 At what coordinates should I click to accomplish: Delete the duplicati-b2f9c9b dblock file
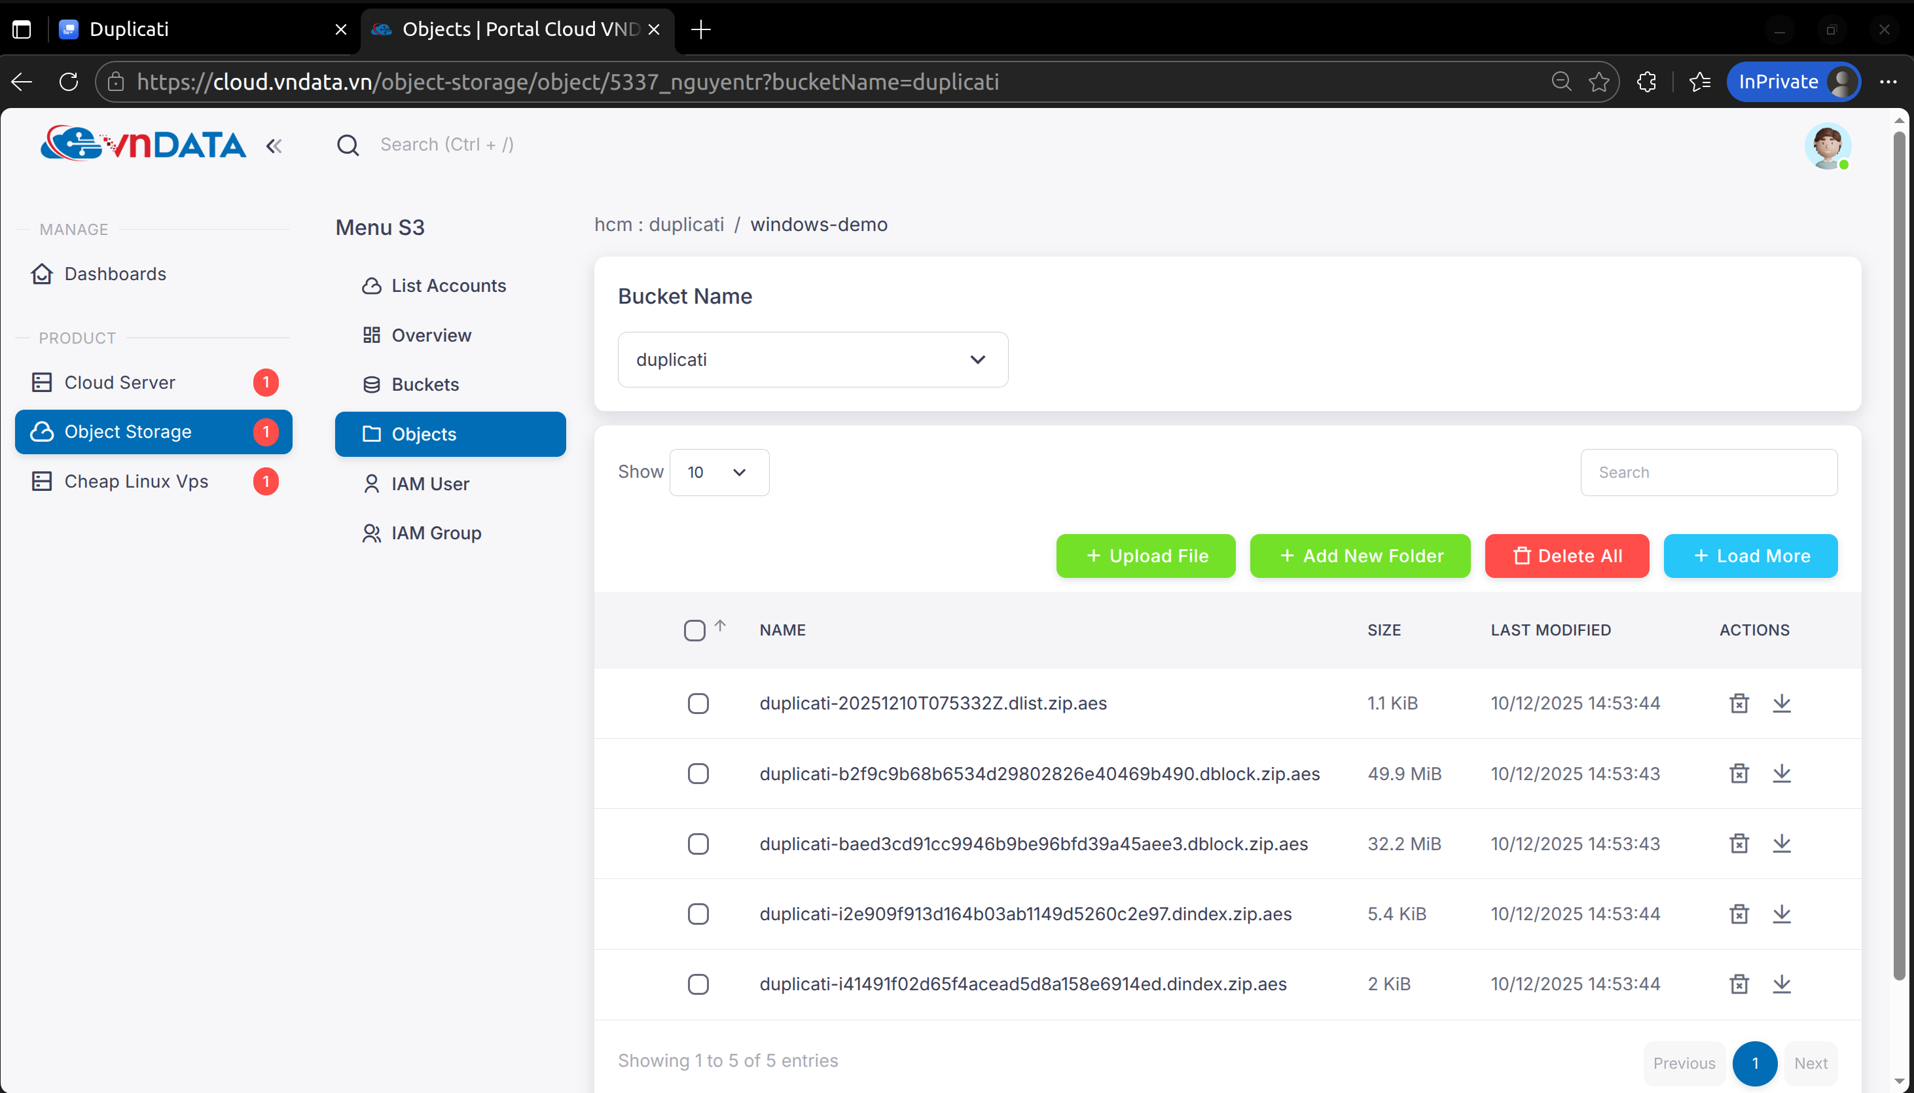pyautogui.click(x=1739, y=773)
